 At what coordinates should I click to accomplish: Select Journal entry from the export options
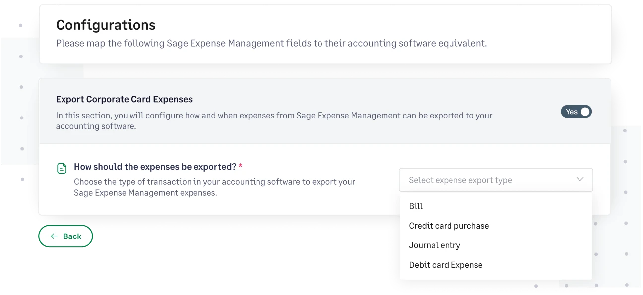(x=435, y=245)
